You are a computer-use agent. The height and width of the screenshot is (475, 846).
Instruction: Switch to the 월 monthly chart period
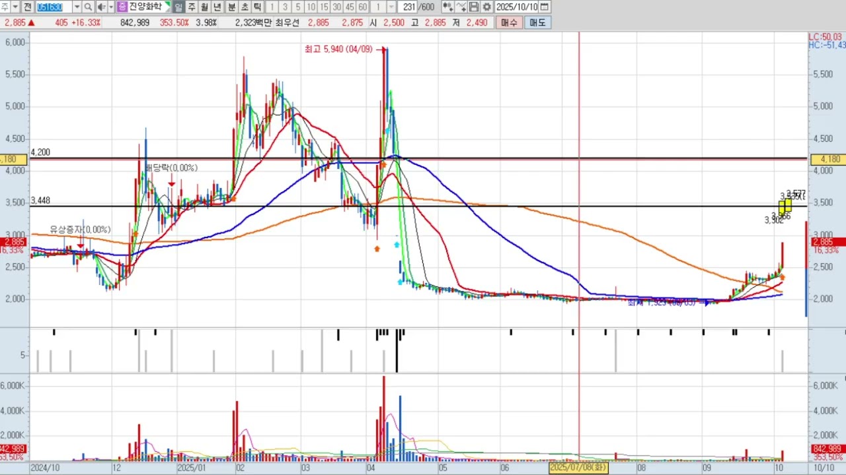(204, 7)
